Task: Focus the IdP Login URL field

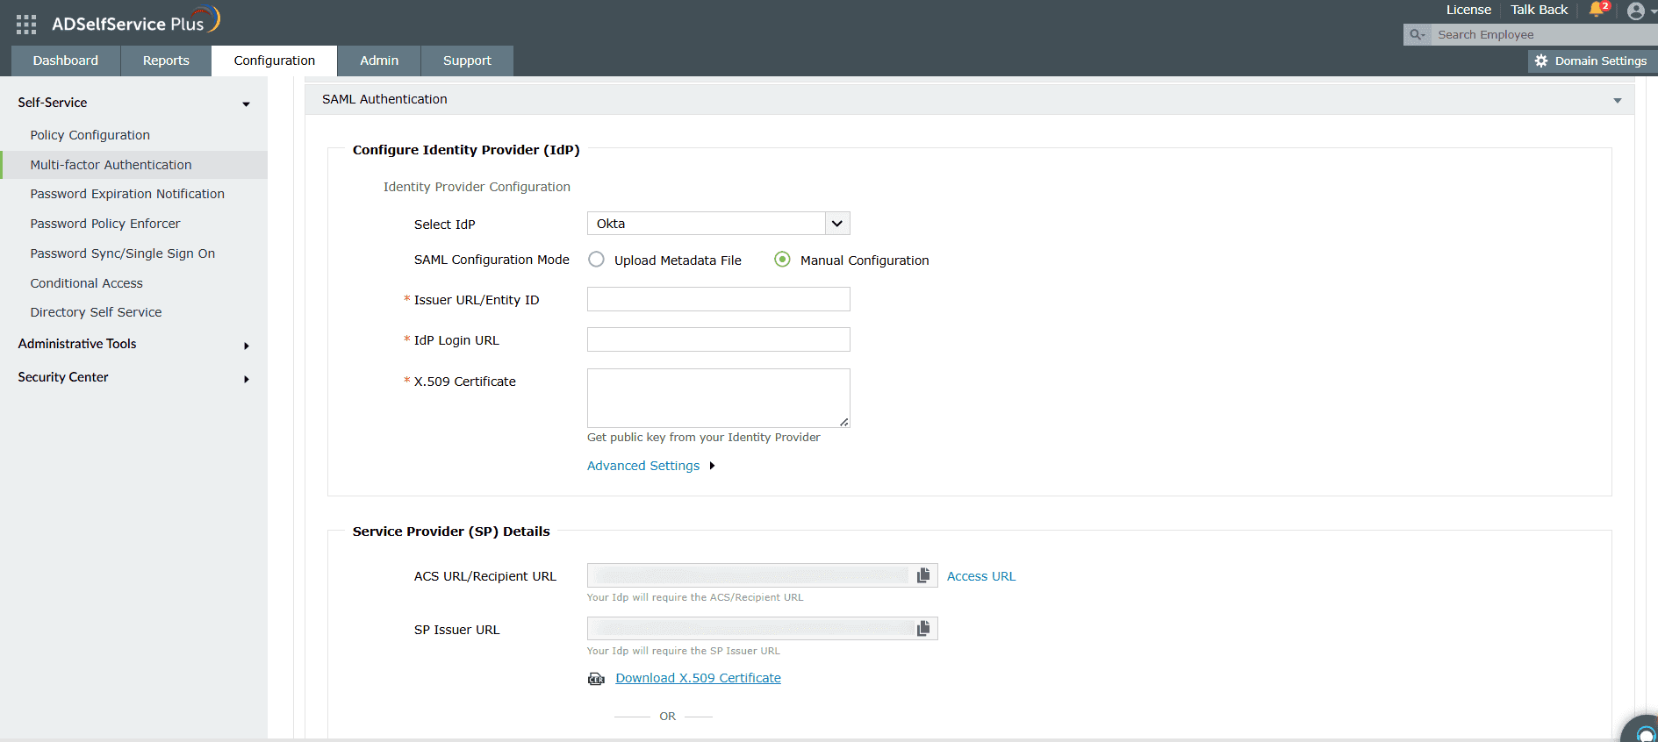Action: coord(719,339)
